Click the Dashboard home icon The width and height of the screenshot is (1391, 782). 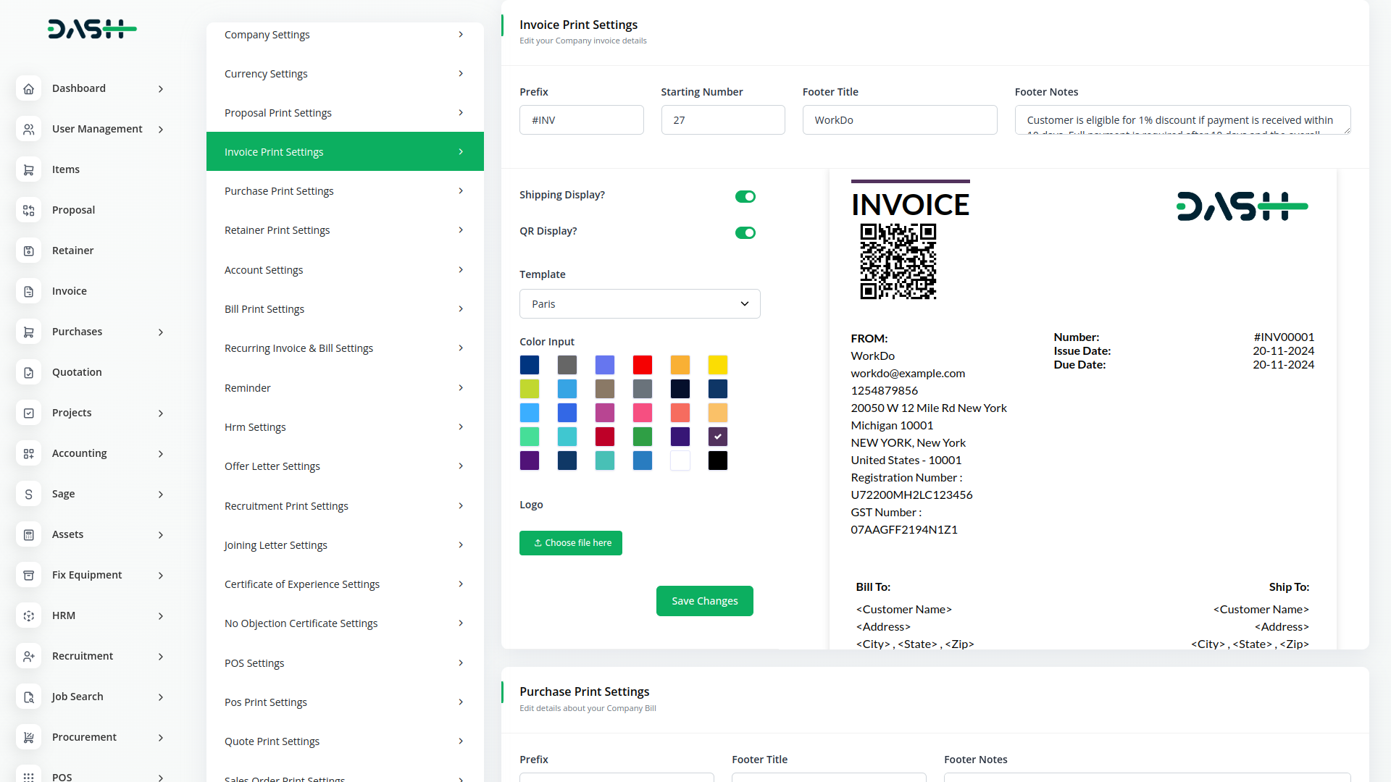click(29, 88)
